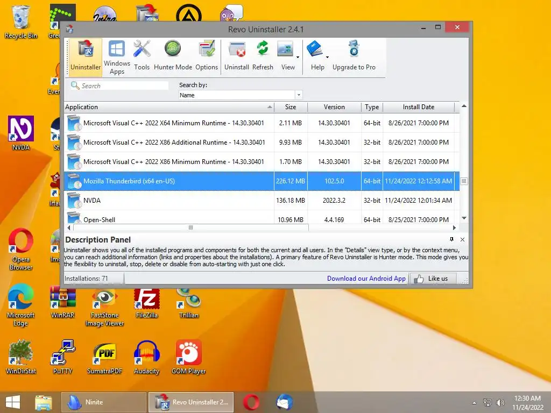Switch to Ninite taskbar window
Screen dimensions: 551x413
pos(104,402)
